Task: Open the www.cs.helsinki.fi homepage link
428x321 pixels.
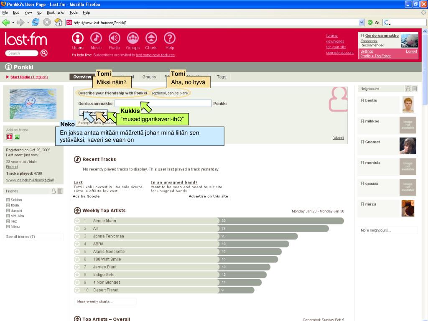Action: click(30, 180)
